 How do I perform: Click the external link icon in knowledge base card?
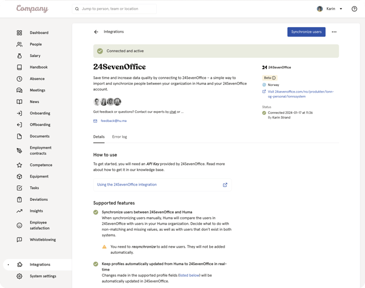click(x=225, y=185)
